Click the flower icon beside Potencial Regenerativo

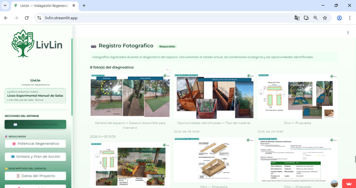tap(14, 144)
